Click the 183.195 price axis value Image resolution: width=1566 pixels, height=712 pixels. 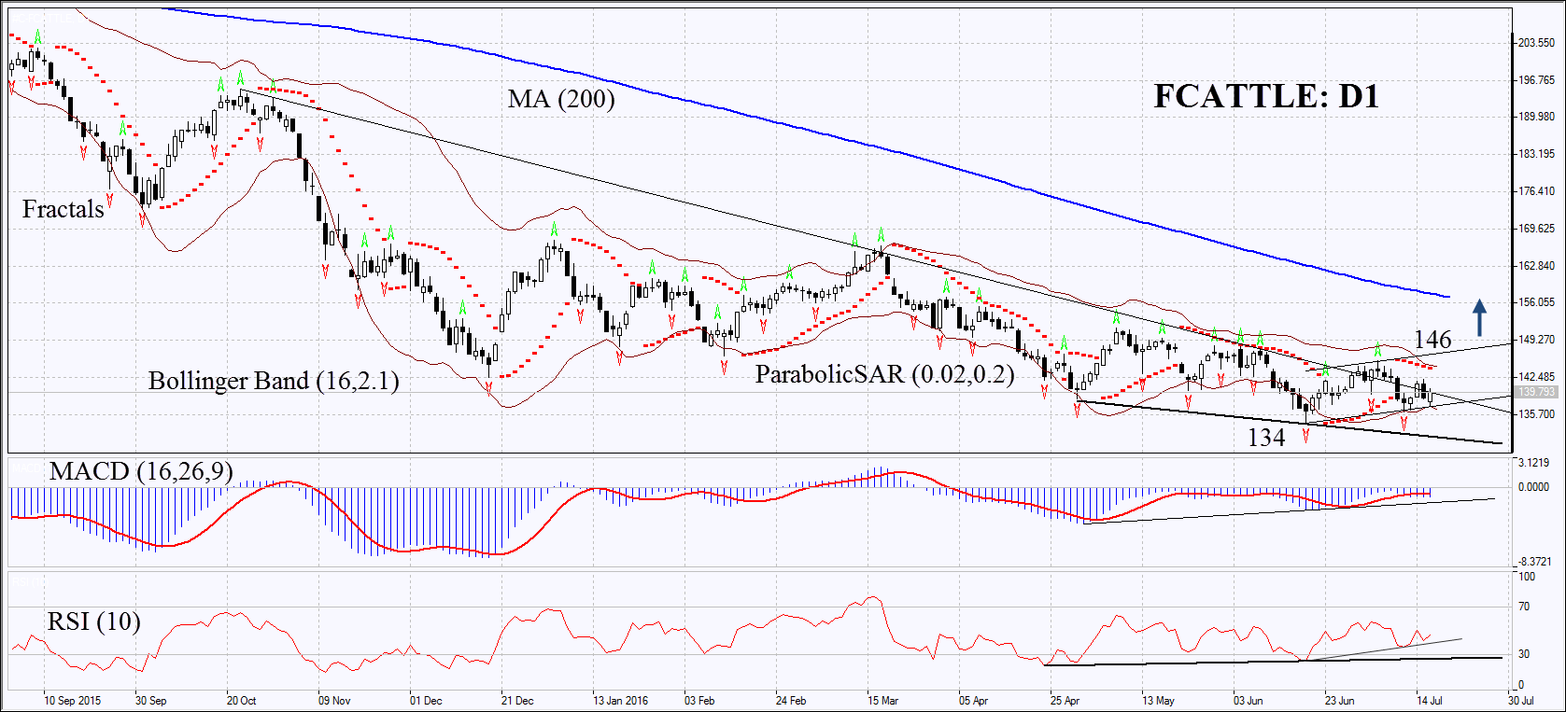[1537, 154]
